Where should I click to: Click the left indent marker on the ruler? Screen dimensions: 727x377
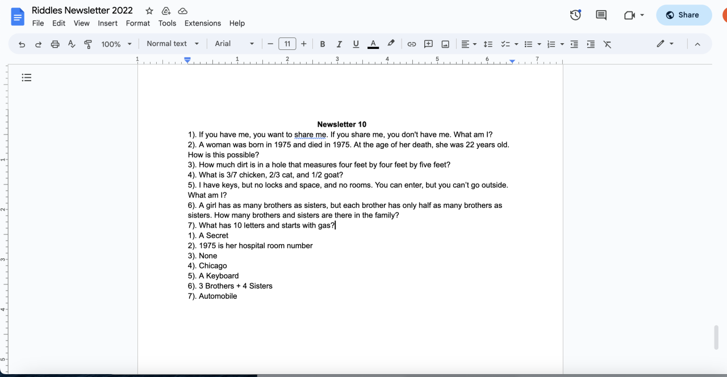click(x=187, y=60)
